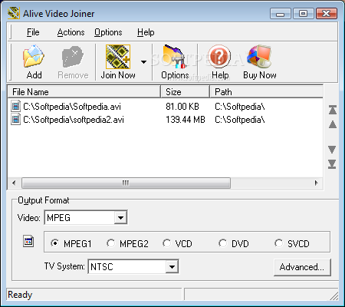345x307 pixels.
Task: Maximize the Alive Video Joiner window
Action: pos(303,13)
